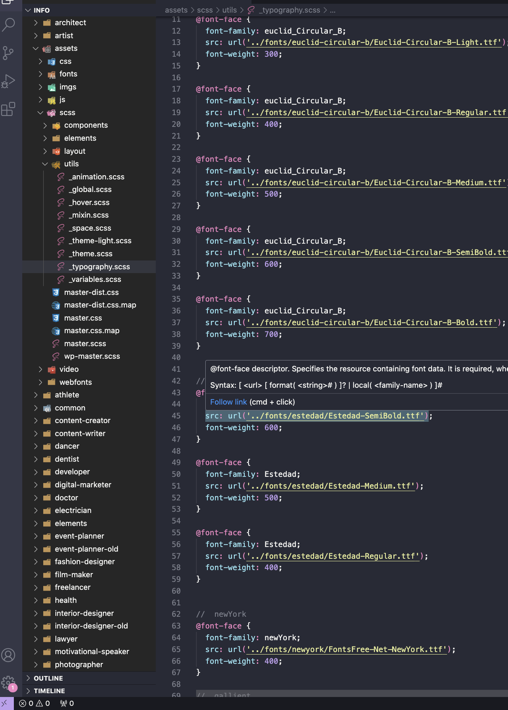Show errors and warnings count in status bar

coord(34,703)
